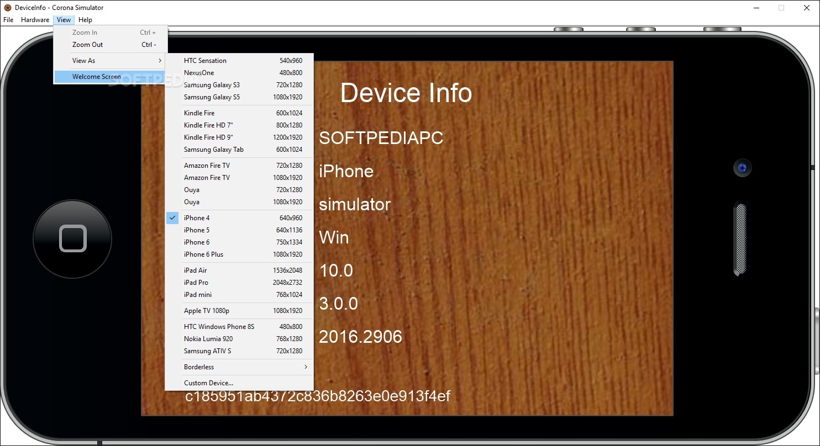Select Ouya 720x1280
This screenshot has height=446, width=820.
tap(239, 190)
